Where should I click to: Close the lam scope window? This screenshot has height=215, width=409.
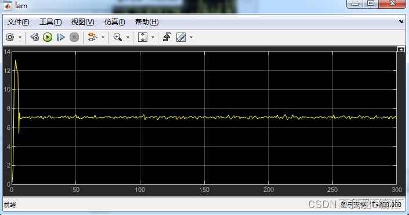coord(392,3)
